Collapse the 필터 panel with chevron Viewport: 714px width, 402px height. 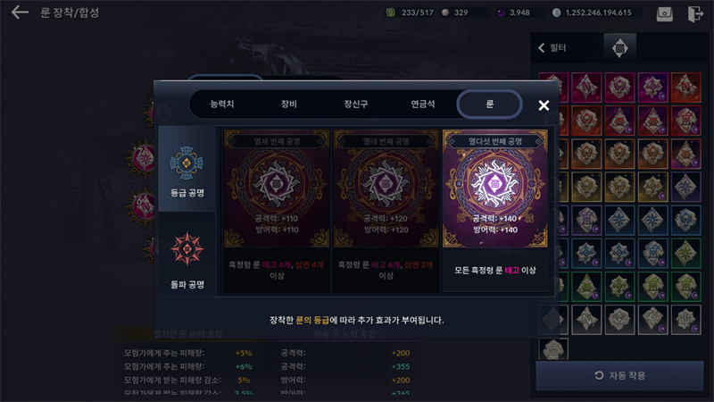tap(541, 48)
